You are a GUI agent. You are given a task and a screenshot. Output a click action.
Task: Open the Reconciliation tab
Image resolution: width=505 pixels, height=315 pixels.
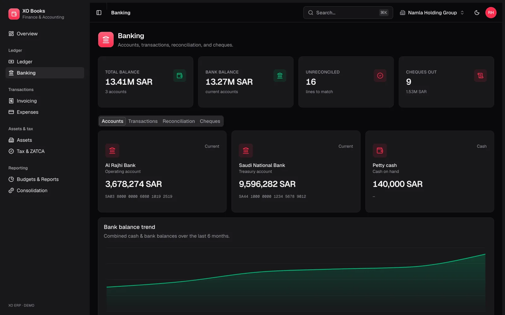coord(179,121)
